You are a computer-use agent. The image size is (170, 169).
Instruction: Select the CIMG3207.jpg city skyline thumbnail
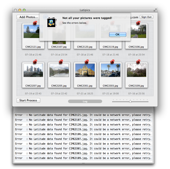tap(33, 70)
